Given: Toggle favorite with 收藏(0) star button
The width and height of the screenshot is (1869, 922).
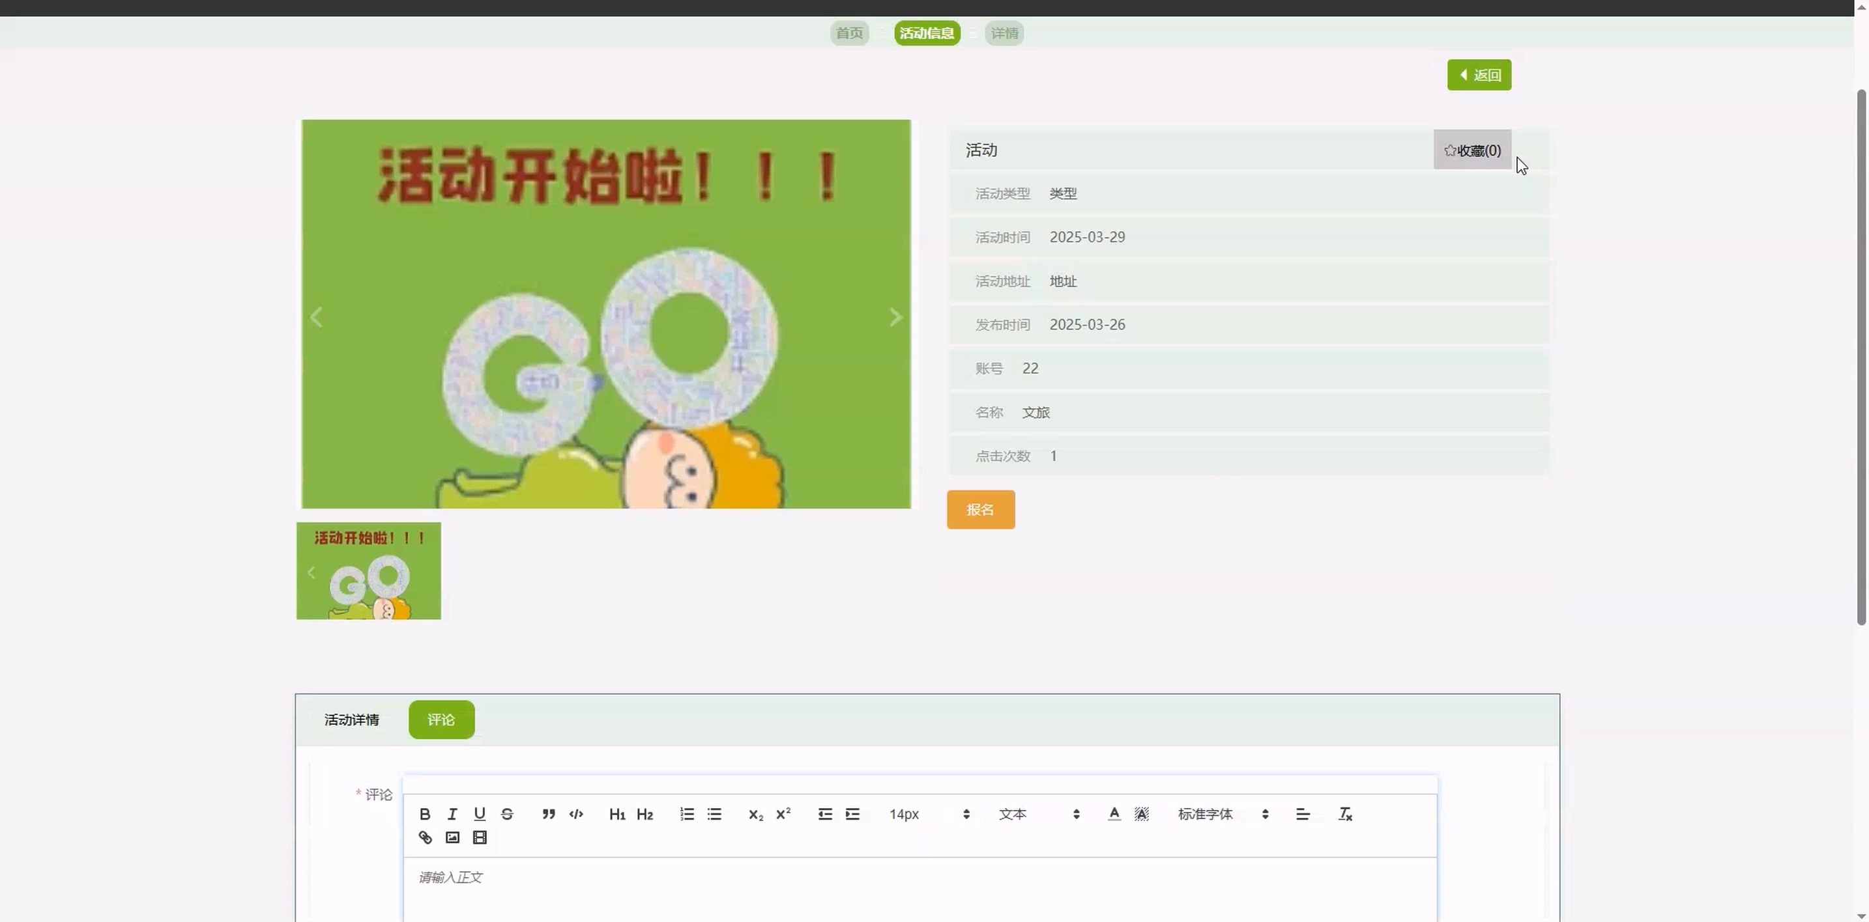Looking at the screenshot, I should [1471, 150].
